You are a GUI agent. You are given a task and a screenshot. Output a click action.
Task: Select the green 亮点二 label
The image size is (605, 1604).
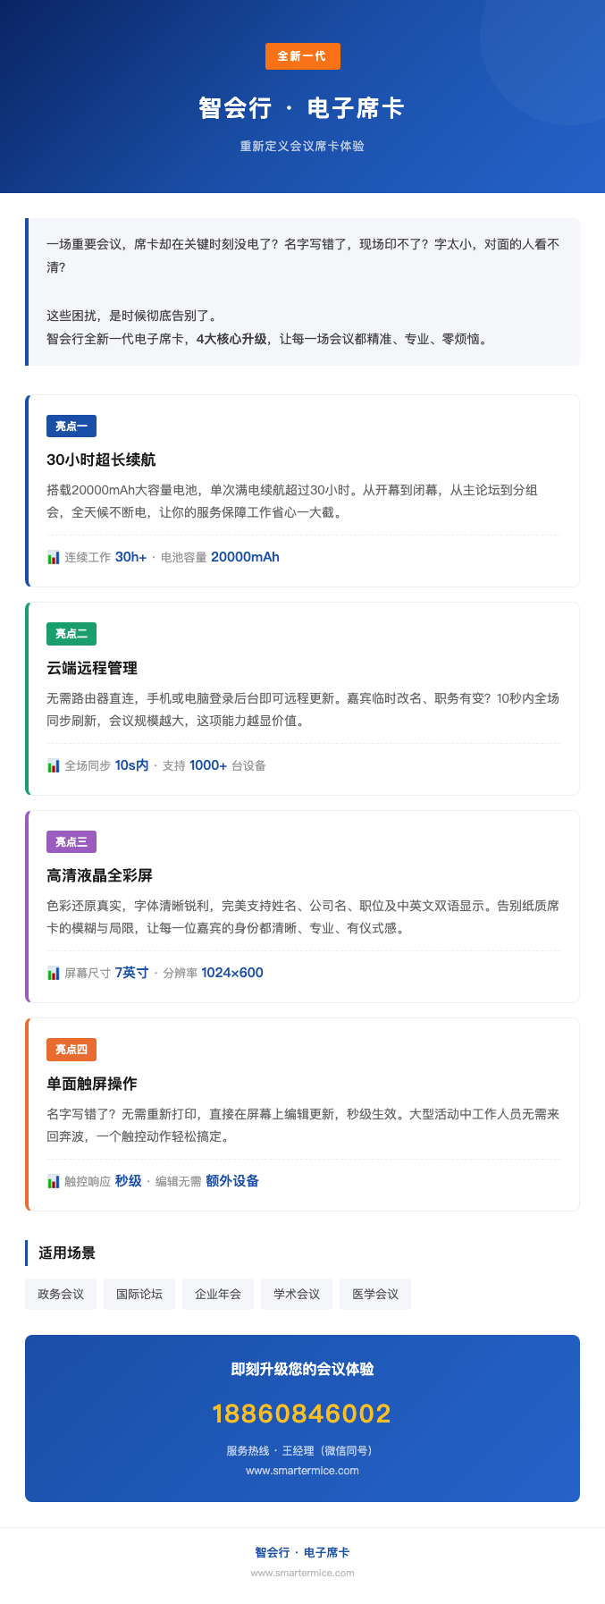tap(71, 634)
